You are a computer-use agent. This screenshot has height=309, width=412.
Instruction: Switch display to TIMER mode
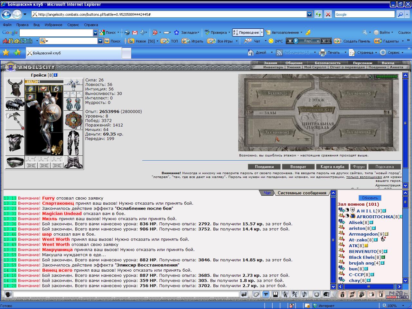click(x=403, y=297)
